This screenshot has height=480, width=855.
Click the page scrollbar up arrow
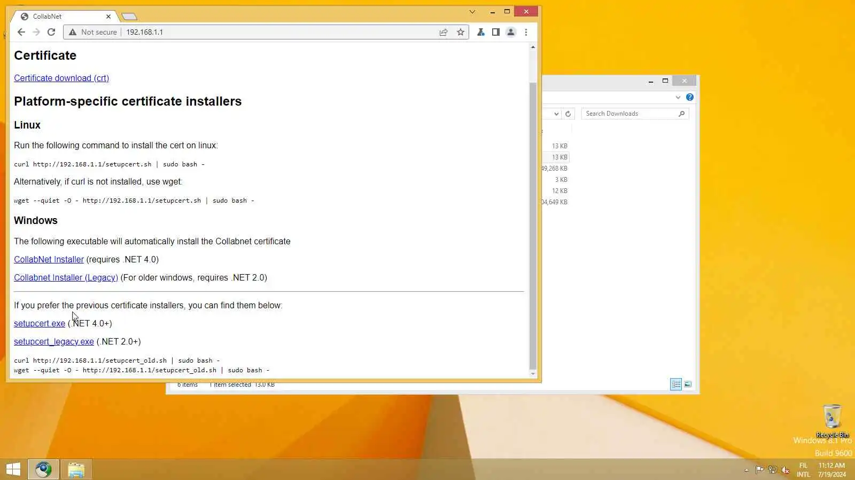pos(533,47)
